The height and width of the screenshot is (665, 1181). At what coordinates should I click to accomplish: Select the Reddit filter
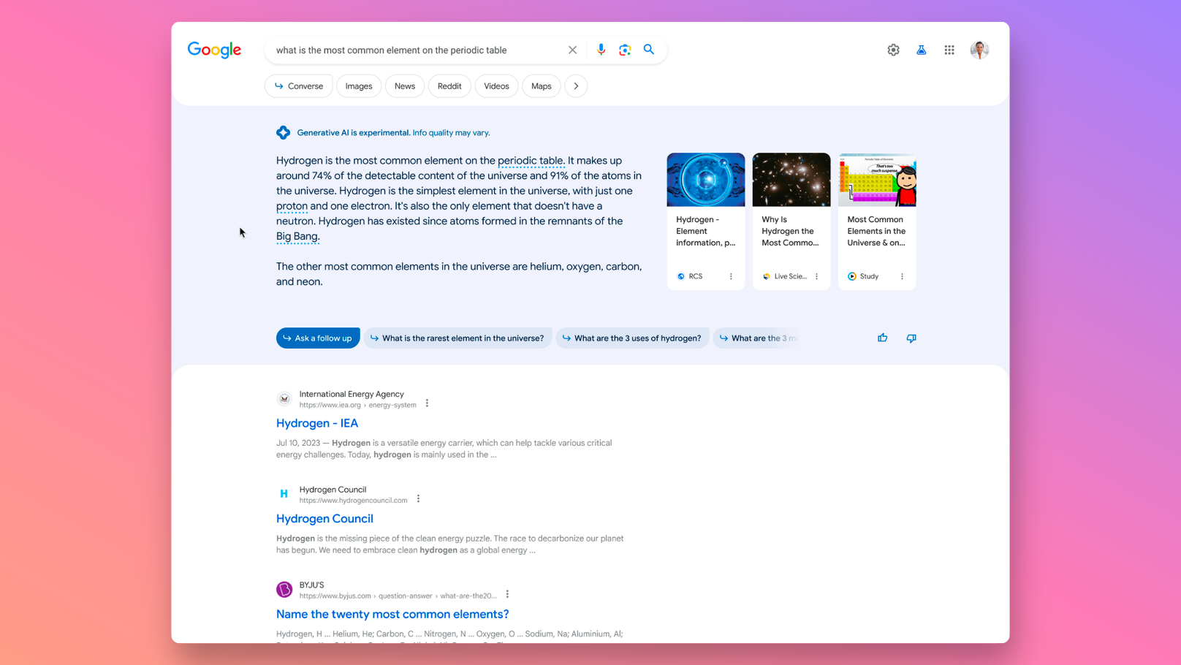click(x=449, y=86)
